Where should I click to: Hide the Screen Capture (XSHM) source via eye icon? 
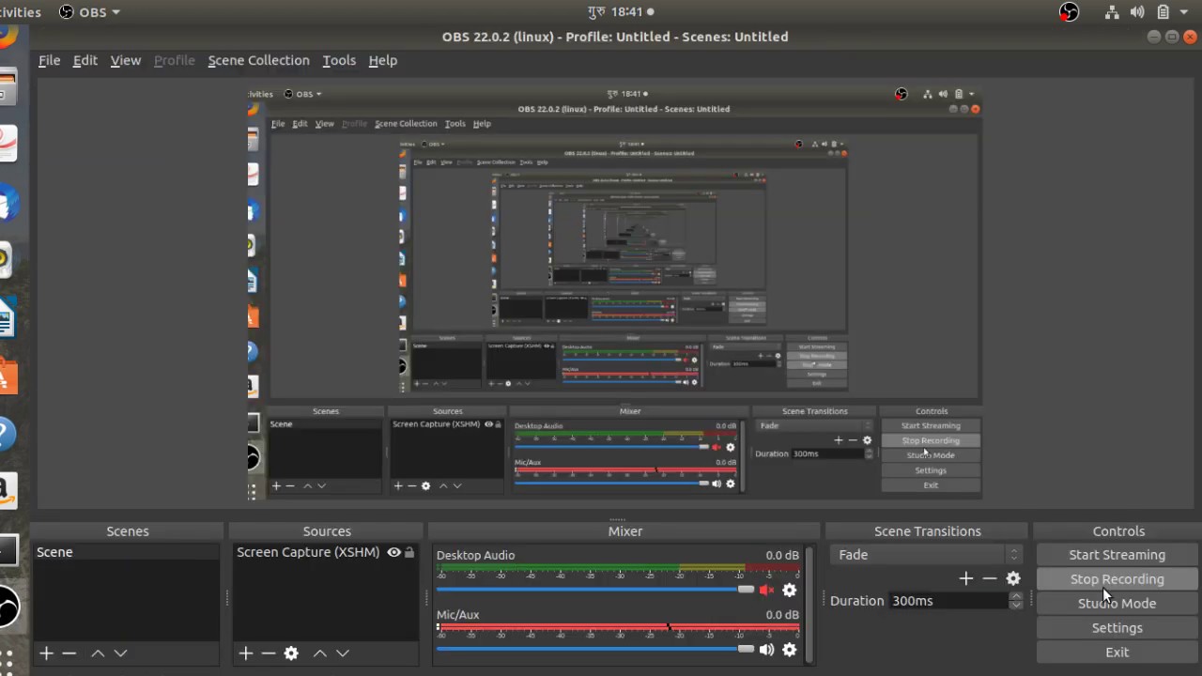[394, 552]
